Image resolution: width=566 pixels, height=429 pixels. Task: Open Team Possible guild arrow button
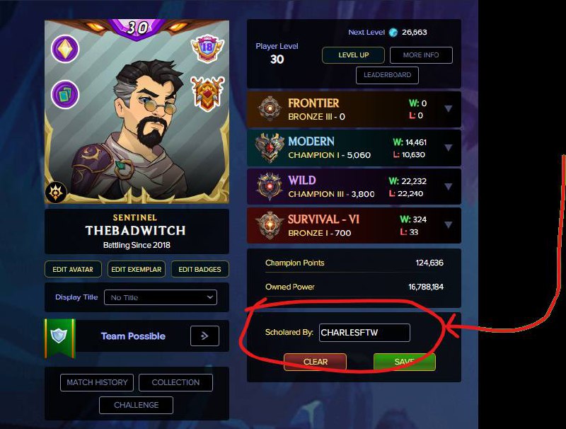[x=204, y=336]
